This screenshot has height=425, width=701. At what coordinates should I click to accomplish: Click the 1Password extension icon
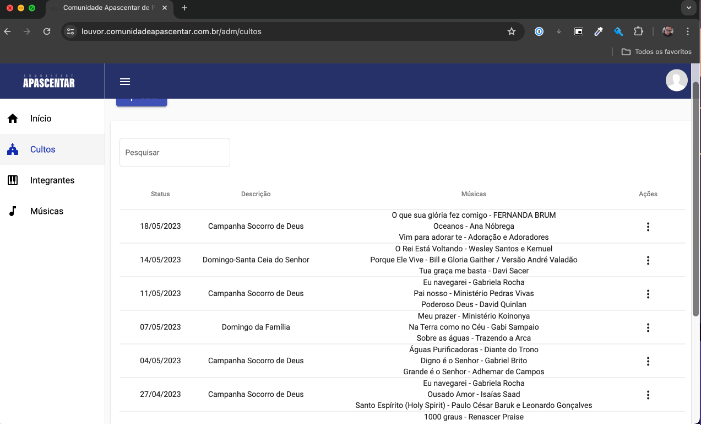click(539, 31)
